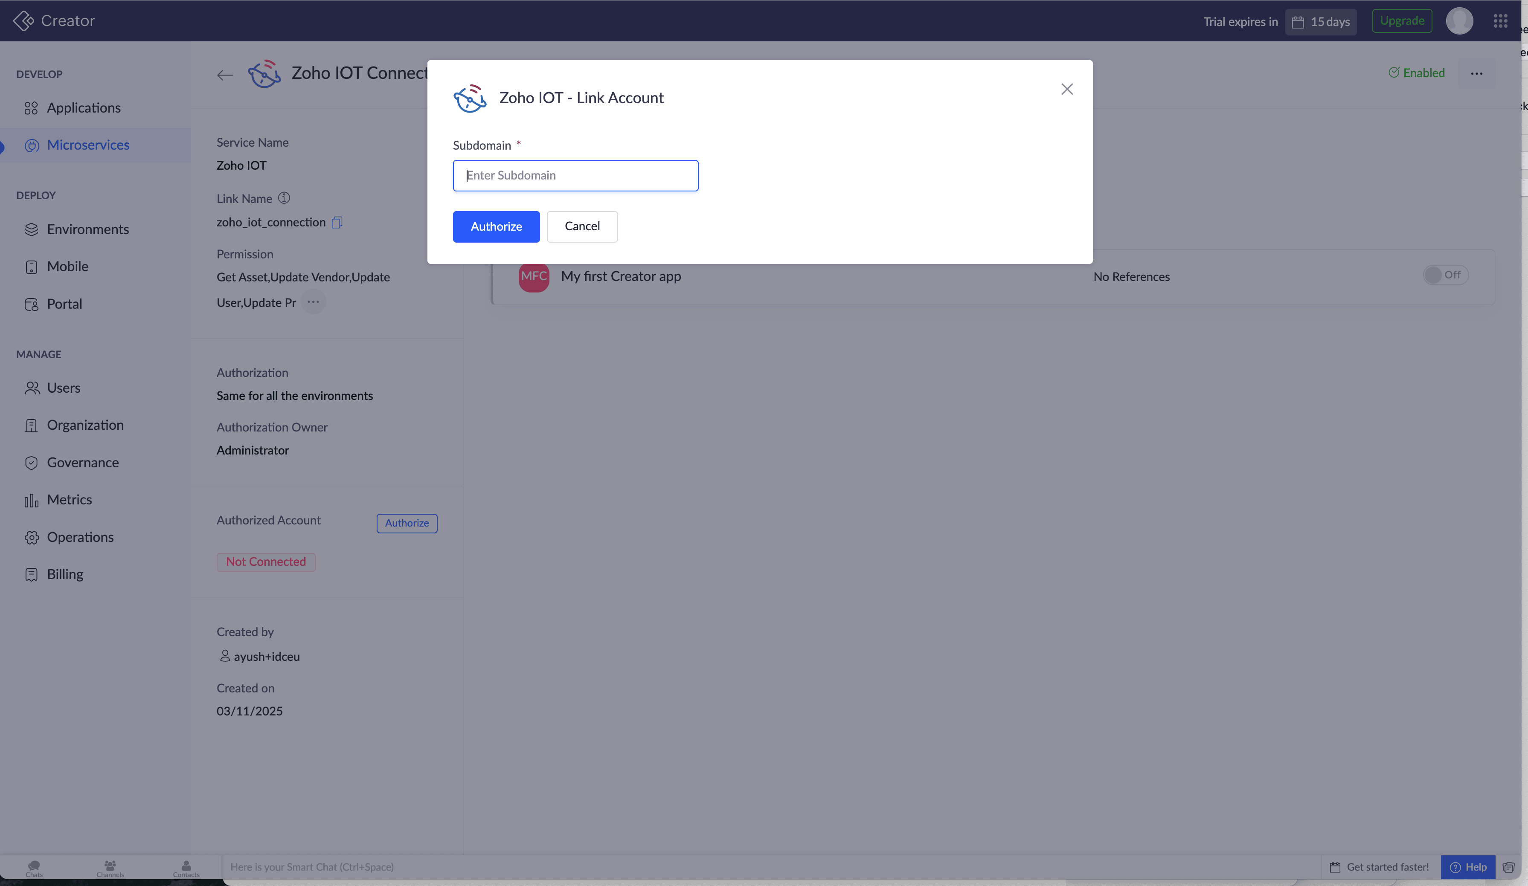The image size is (1528, 886).
Task: Open the user profile avatar
Action: (x=1459, y=21)
